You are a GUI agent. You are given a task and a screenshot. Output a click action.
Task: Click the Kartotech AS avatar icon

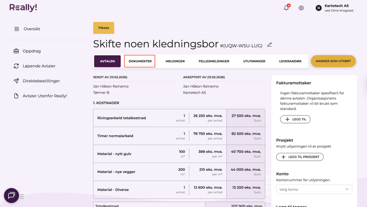click(x=319, y=8)
